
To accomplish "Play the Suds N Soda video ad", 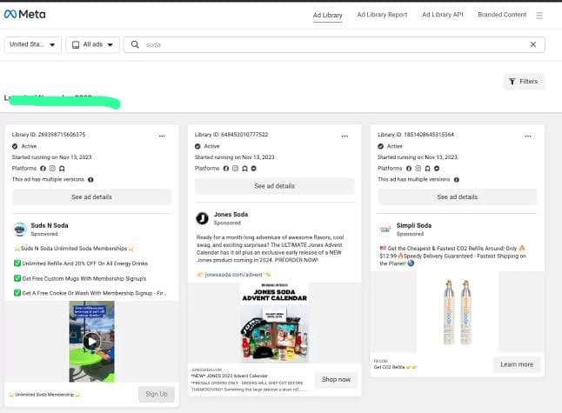I will coord(91,342).
